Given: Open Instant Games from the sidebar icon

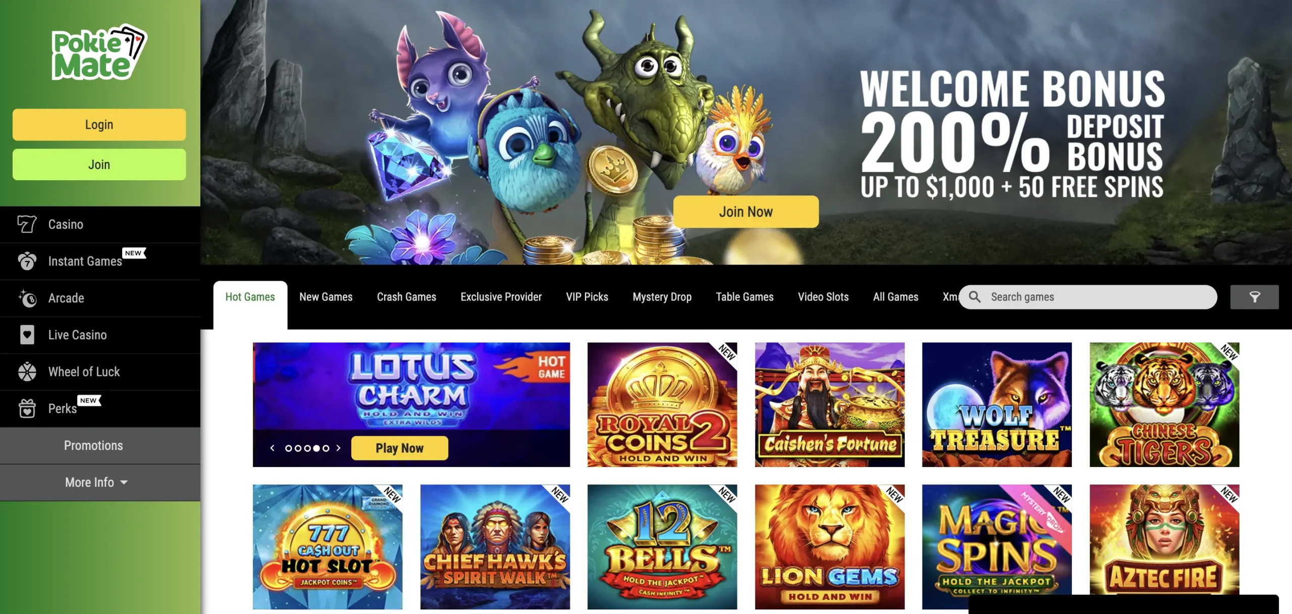Looking at the screenshot, I should 27,261.
